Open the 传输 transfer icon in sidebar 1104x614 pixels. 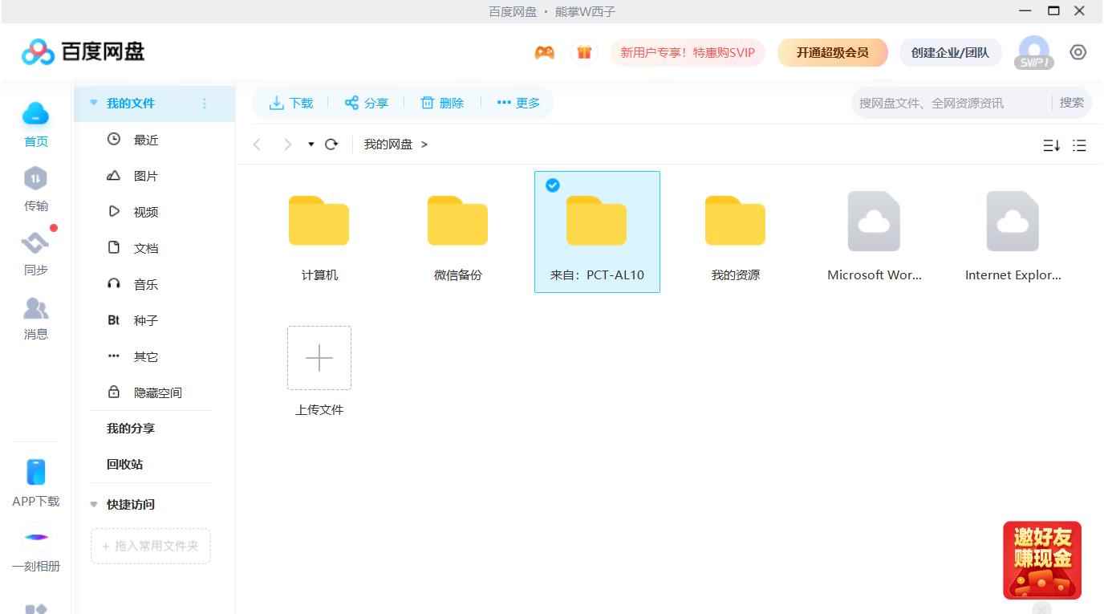coord(36,178)
